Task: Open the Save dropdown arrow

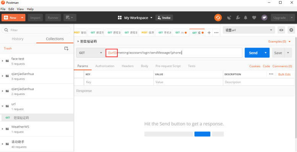Action: click(x=288, y=53)
